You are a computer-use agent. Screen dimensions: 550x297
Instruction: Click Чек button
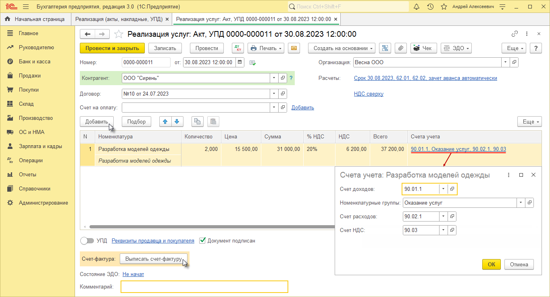[x=423, y=48]
